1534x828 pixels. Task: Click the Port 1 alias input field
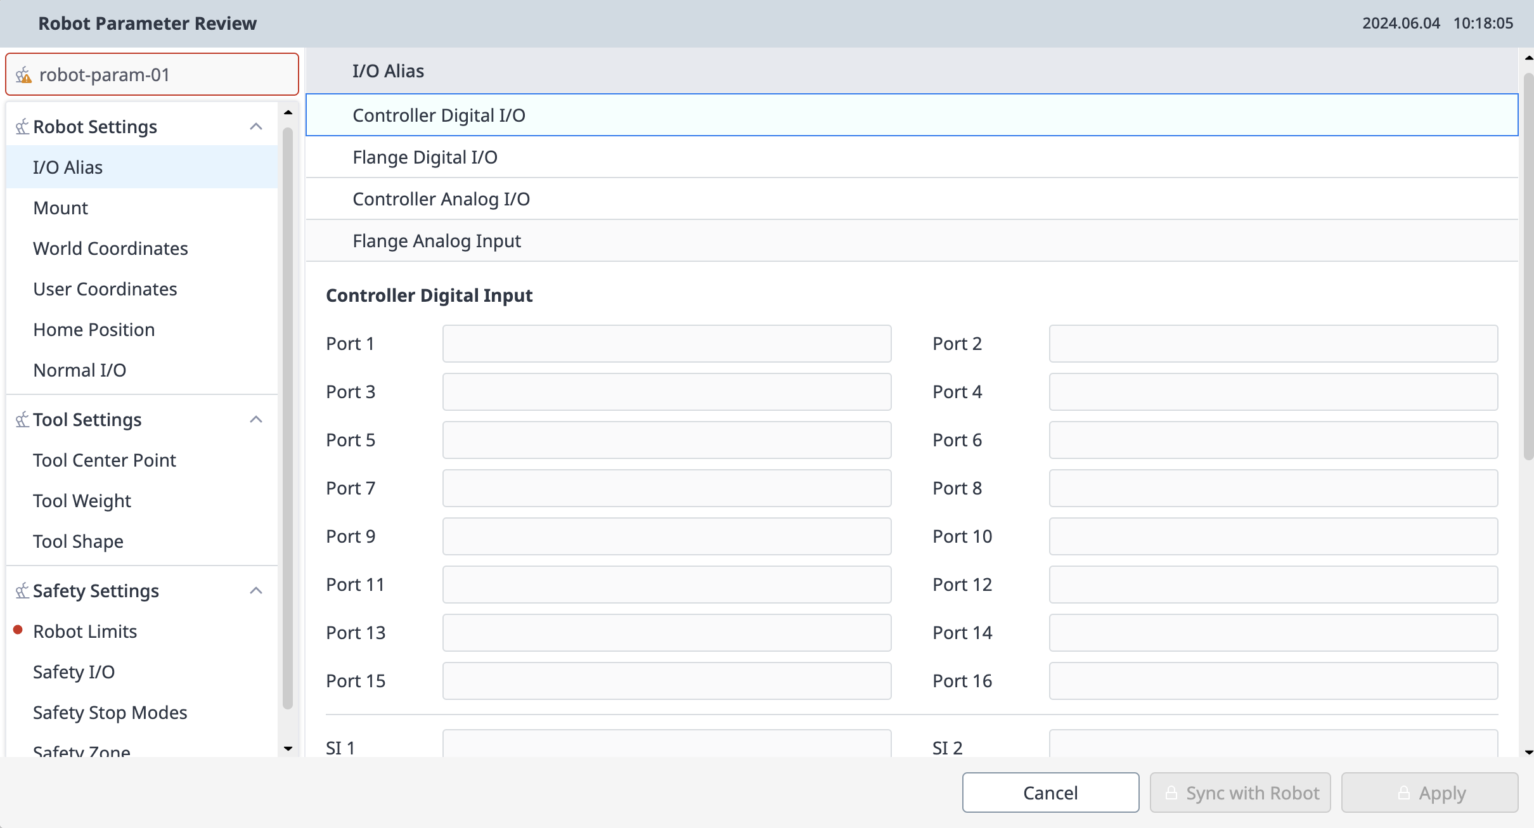[x=666, y=344]
